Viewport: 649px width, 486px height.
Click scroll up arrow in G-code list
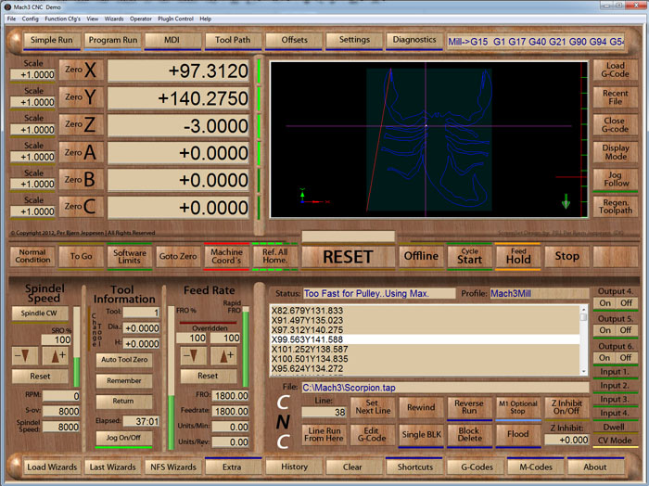(583, 309)
